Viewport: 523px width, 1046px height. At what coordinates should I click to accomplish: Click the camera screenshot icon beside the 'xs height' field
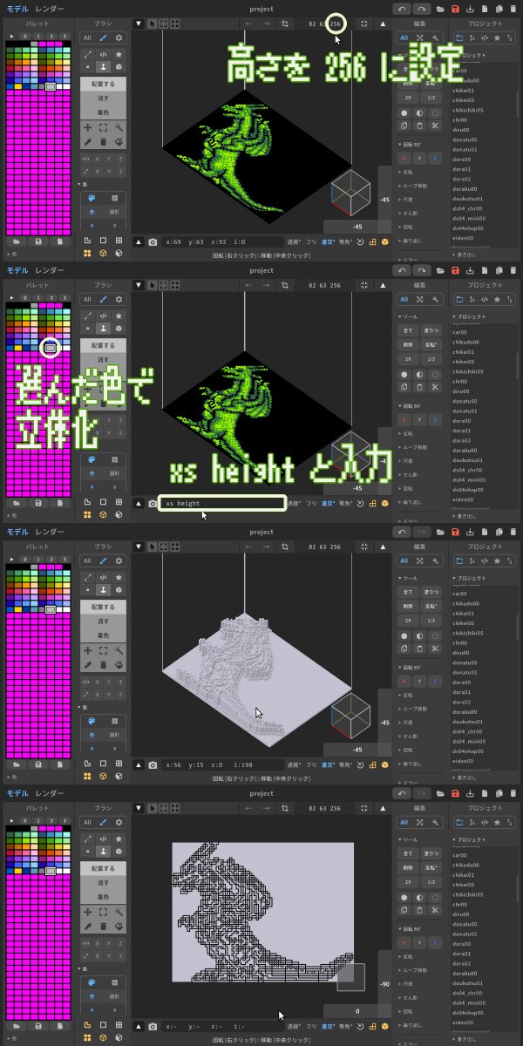click(x=153, y=503)
